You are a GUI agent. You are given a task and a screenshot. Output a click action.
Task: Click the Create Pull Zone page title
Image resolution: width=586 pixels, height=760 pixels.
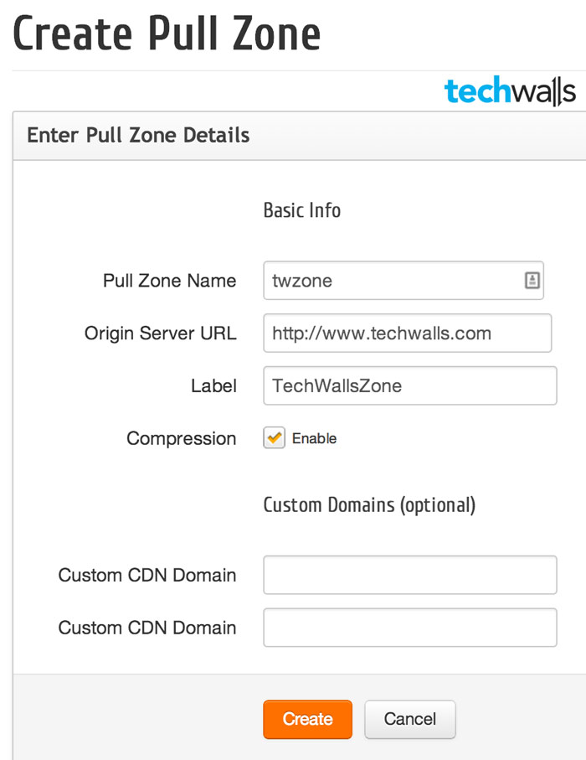tap(167, 34)
